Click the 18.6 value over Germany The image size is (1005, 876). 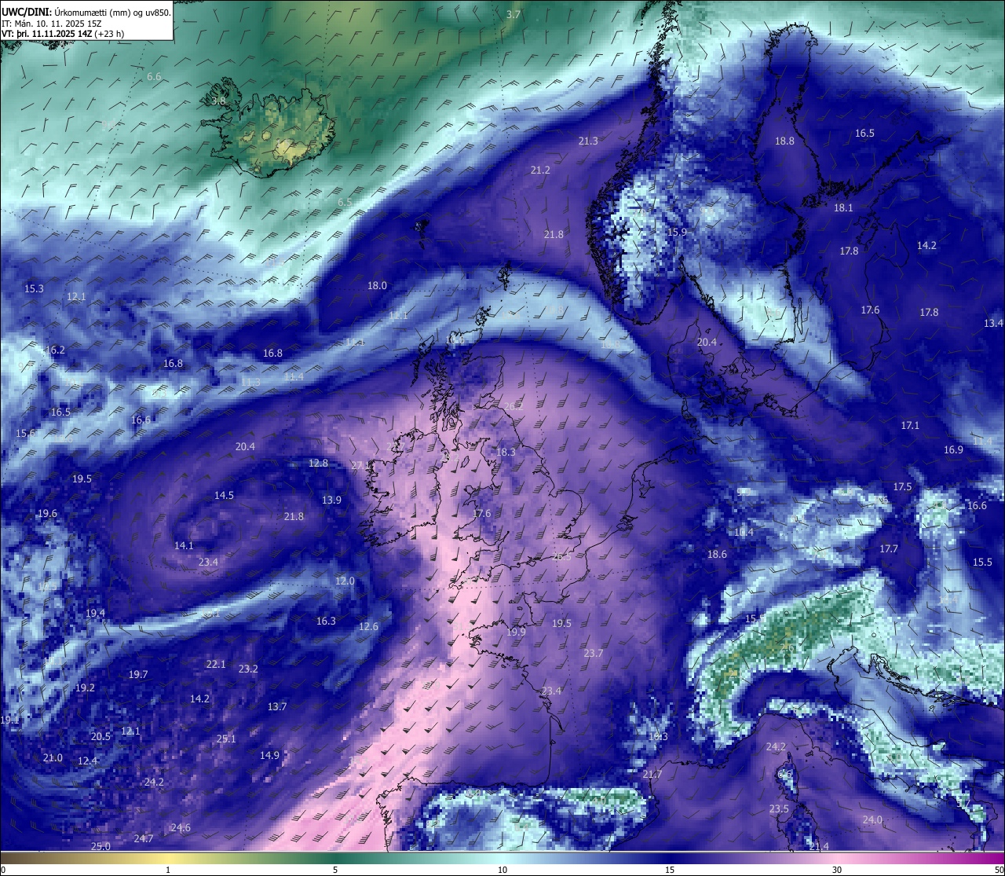tap(717, 555)
